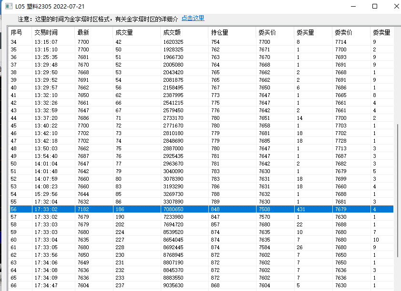401x291 pixels.
Task: Maximize the L05 塑料2305 window
Action: point(374,6)
